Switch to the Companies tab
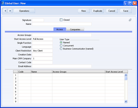Viewport: 138px width, 108px height. tap(75, 29)
